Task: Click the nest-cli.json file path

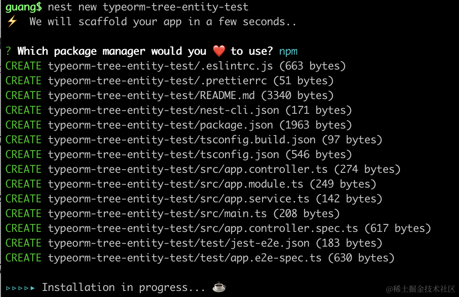Action: coord(163,110)
